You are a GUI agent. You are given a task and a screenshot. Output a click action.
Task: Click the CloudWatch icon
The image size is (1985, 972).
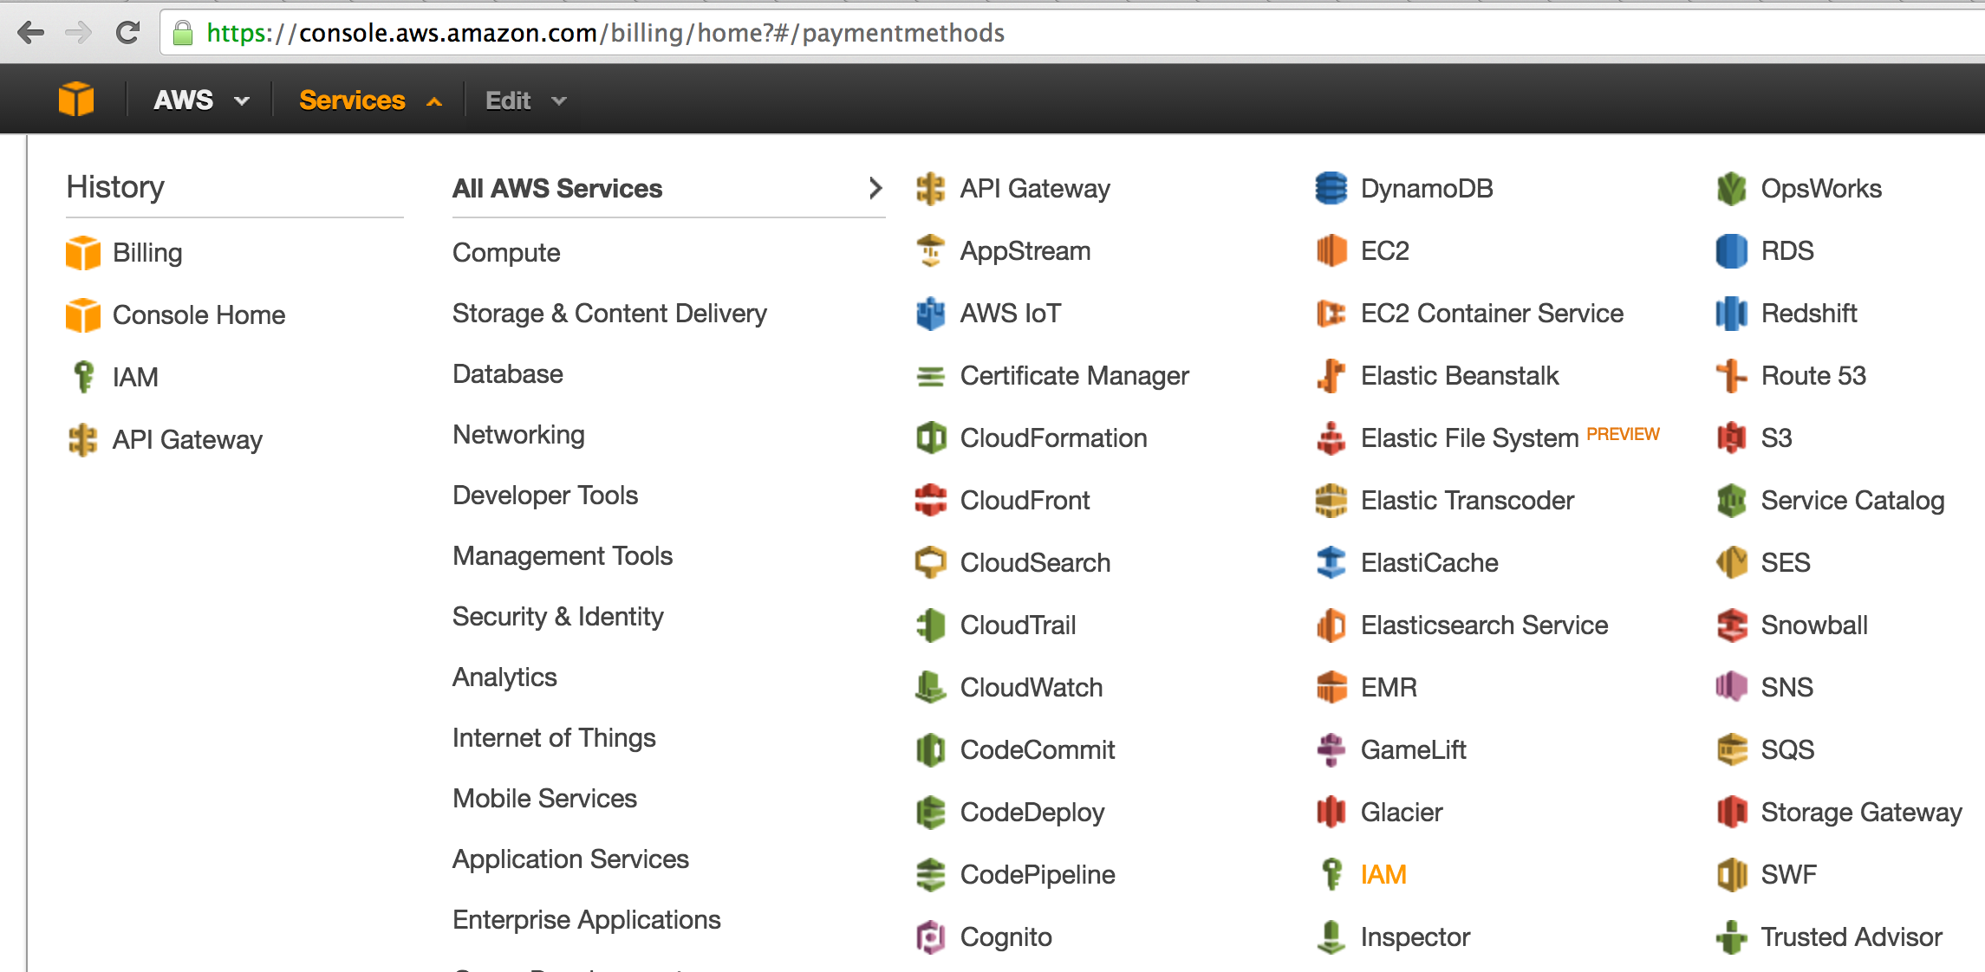pyautogui.click(x=930, y=687)
